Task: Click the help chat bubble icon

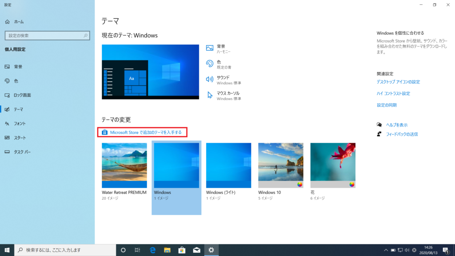Action: [x=379, y=125]
